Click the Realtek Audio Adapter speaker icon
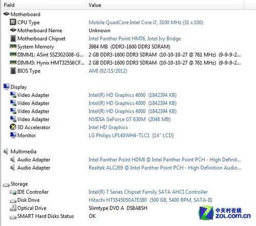256x226 pixels. point(12,168)
